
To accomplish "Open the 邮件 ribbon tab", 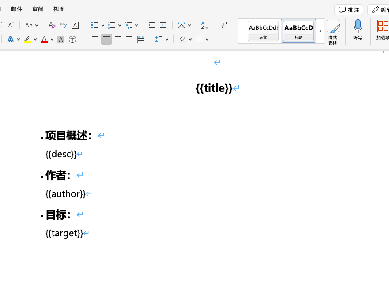I will 17,9.
